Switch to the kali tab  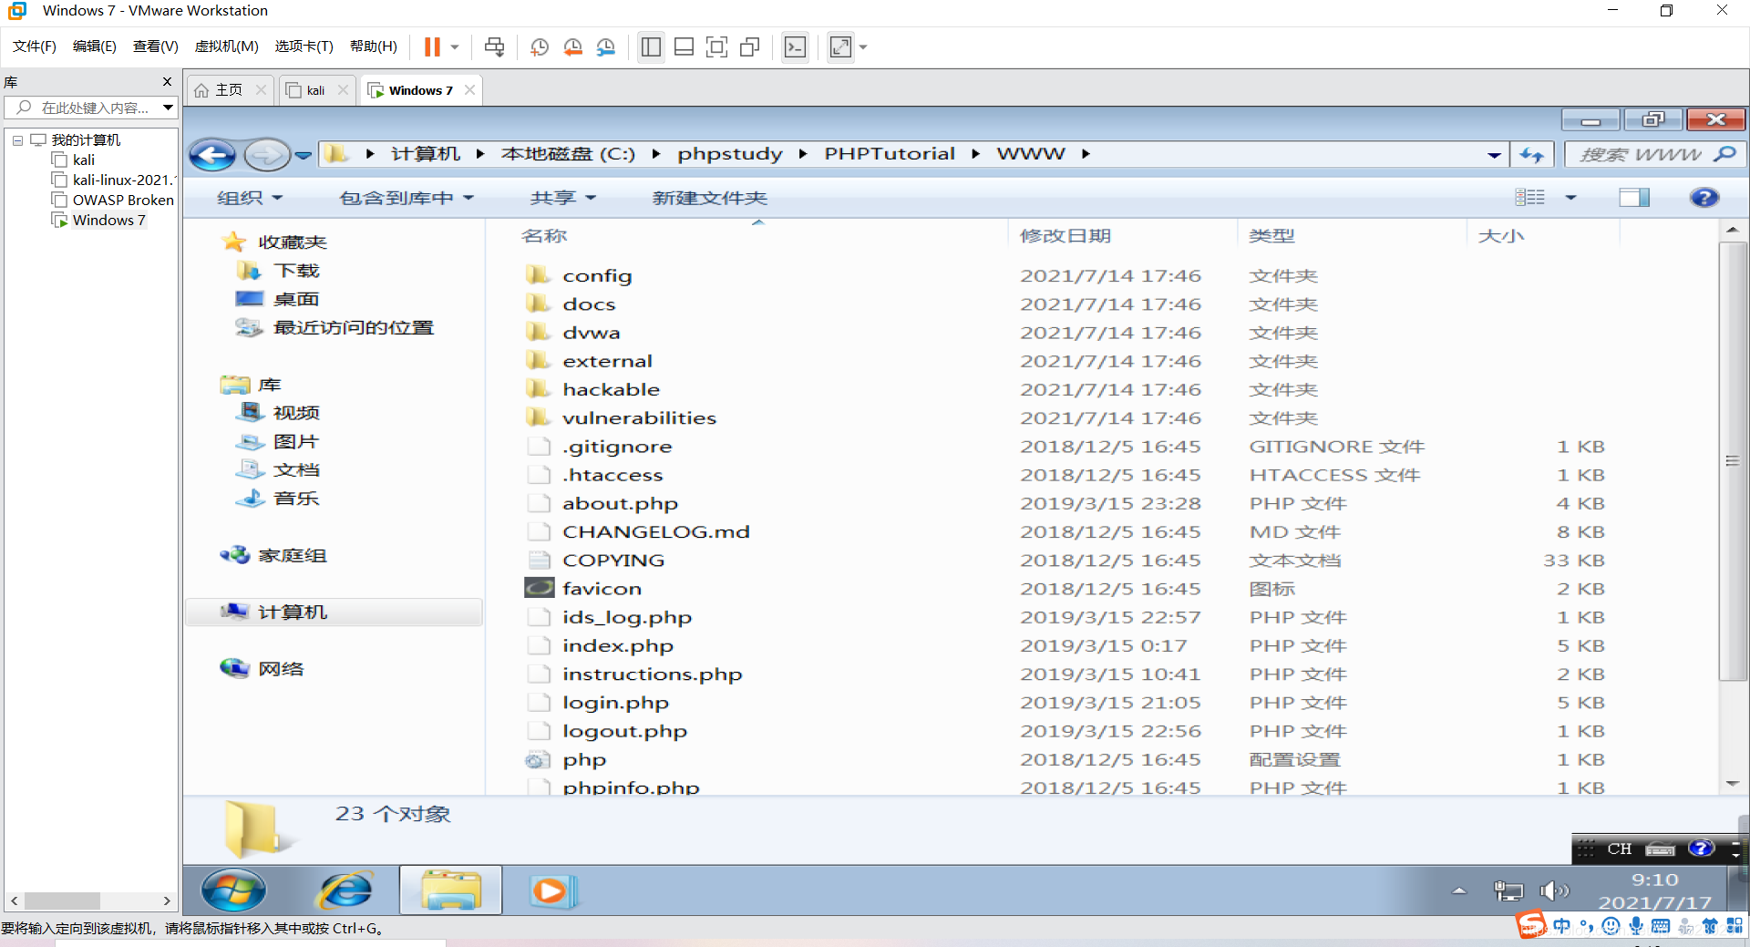(x=316, y=90)
